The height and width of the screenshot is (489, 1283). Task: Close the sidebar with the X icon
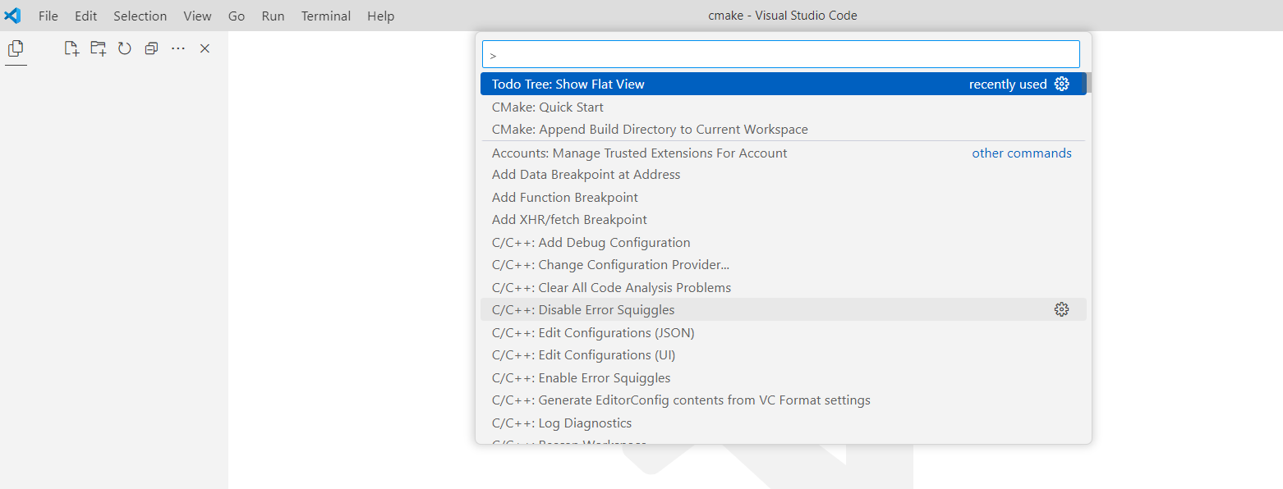[x=205, y=48]
